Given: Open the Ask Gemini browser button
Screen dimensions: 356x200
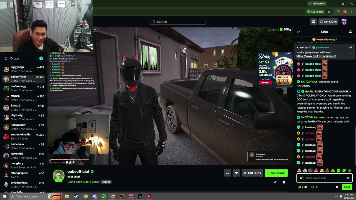Looking at the screenshot, I should (317, 4).
